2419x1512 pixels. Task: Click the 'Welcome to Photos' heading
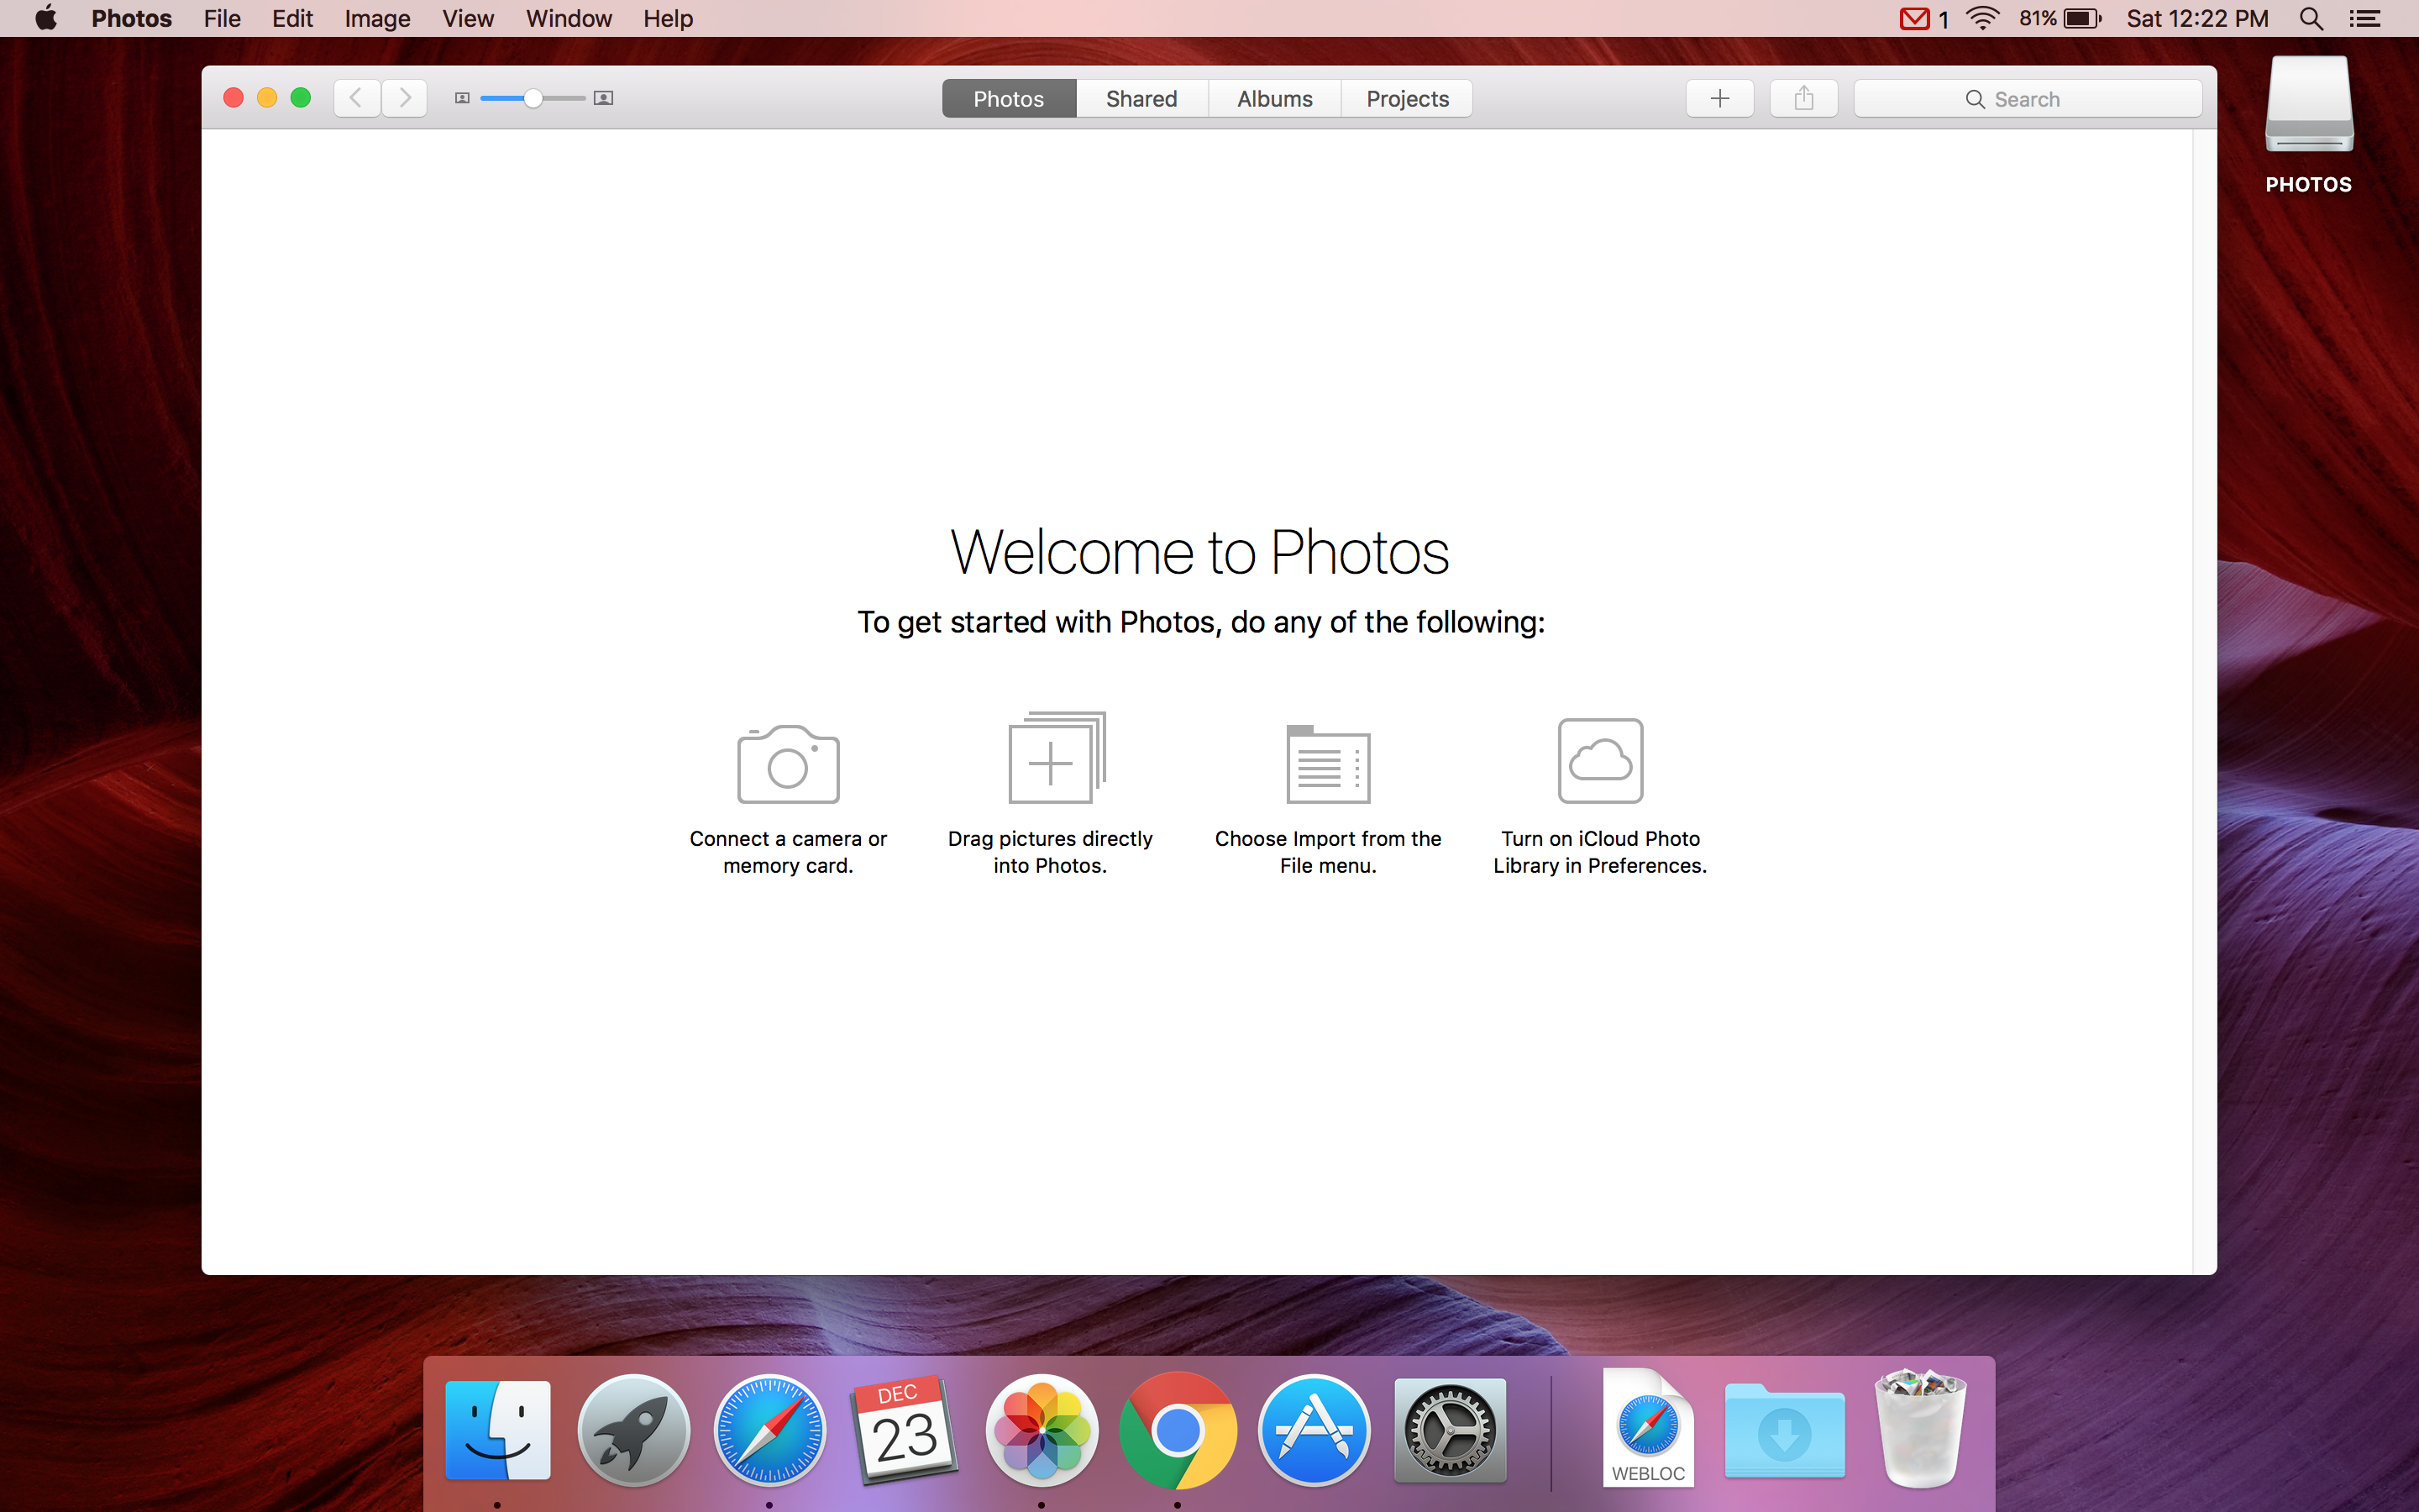click(x=1199, y=552)
